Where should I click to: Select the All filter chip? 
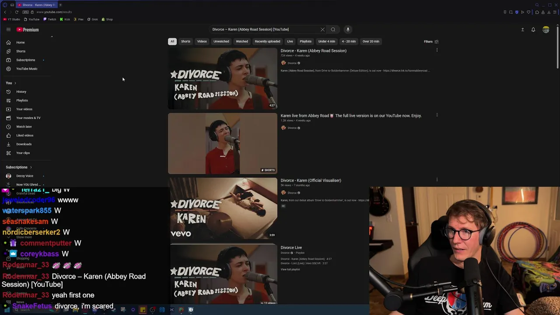pos(172,42)
